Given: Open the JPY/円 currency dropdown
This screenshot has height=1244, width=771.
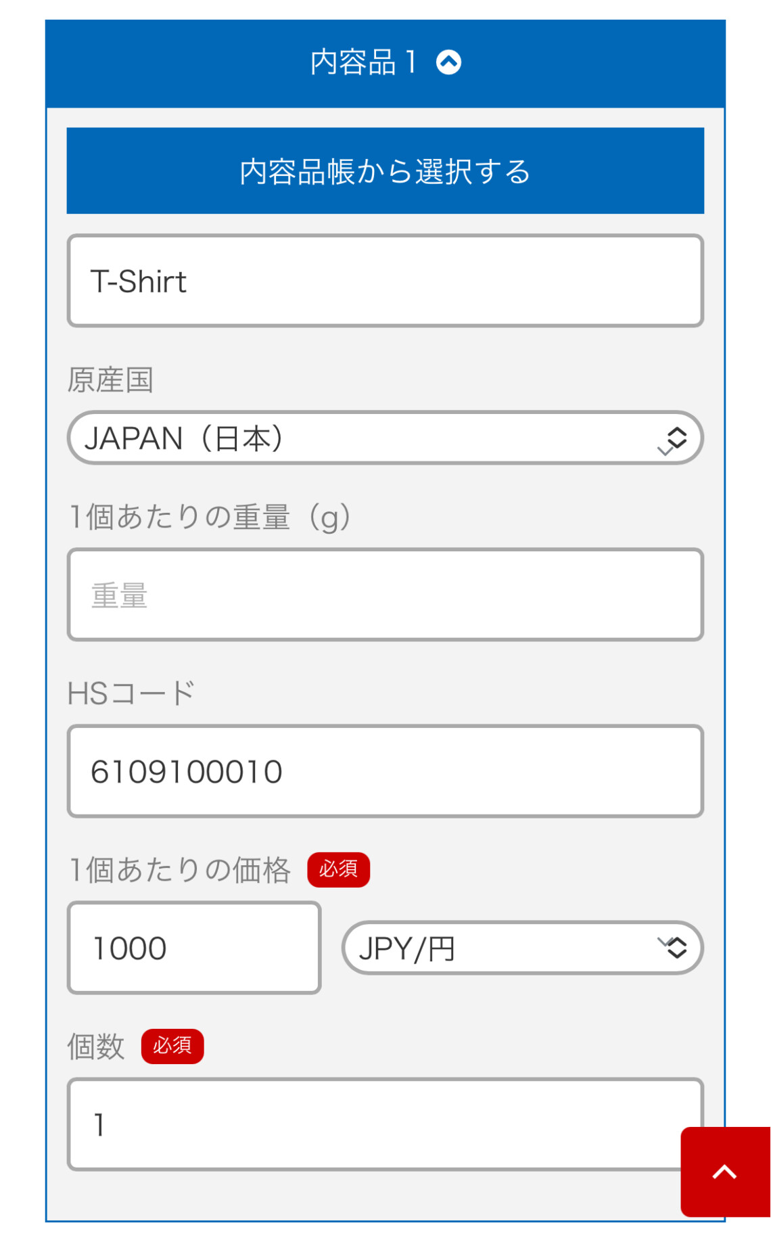Looking at the screenshot, I should click(x=523, y=948).
